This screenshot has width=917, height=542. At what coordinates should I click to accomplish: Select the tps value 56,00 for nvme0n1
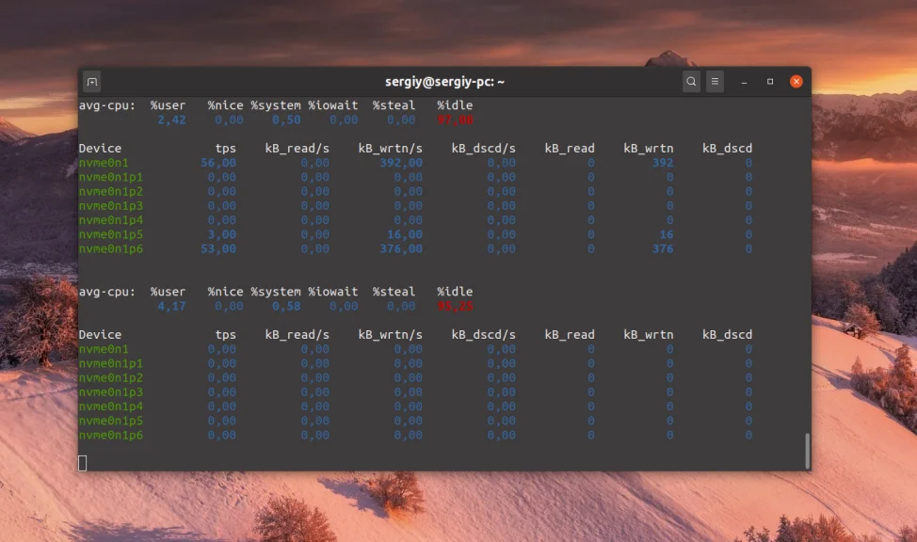[x=218, y=163]
